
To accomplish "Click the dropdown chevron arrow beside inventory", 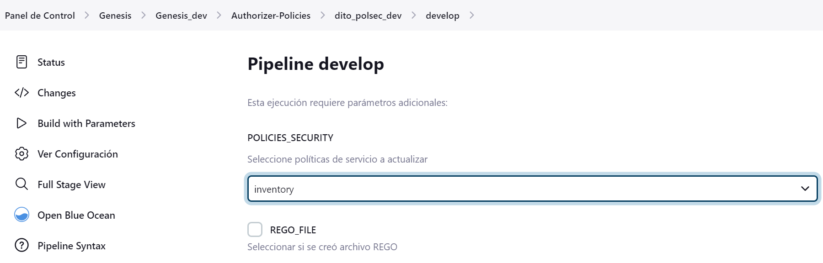I will [805, 189].
